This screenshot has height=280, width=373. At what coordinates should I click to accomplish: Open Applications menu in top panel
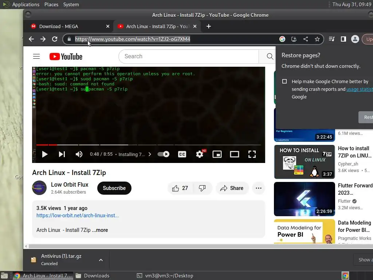point(26,4)
